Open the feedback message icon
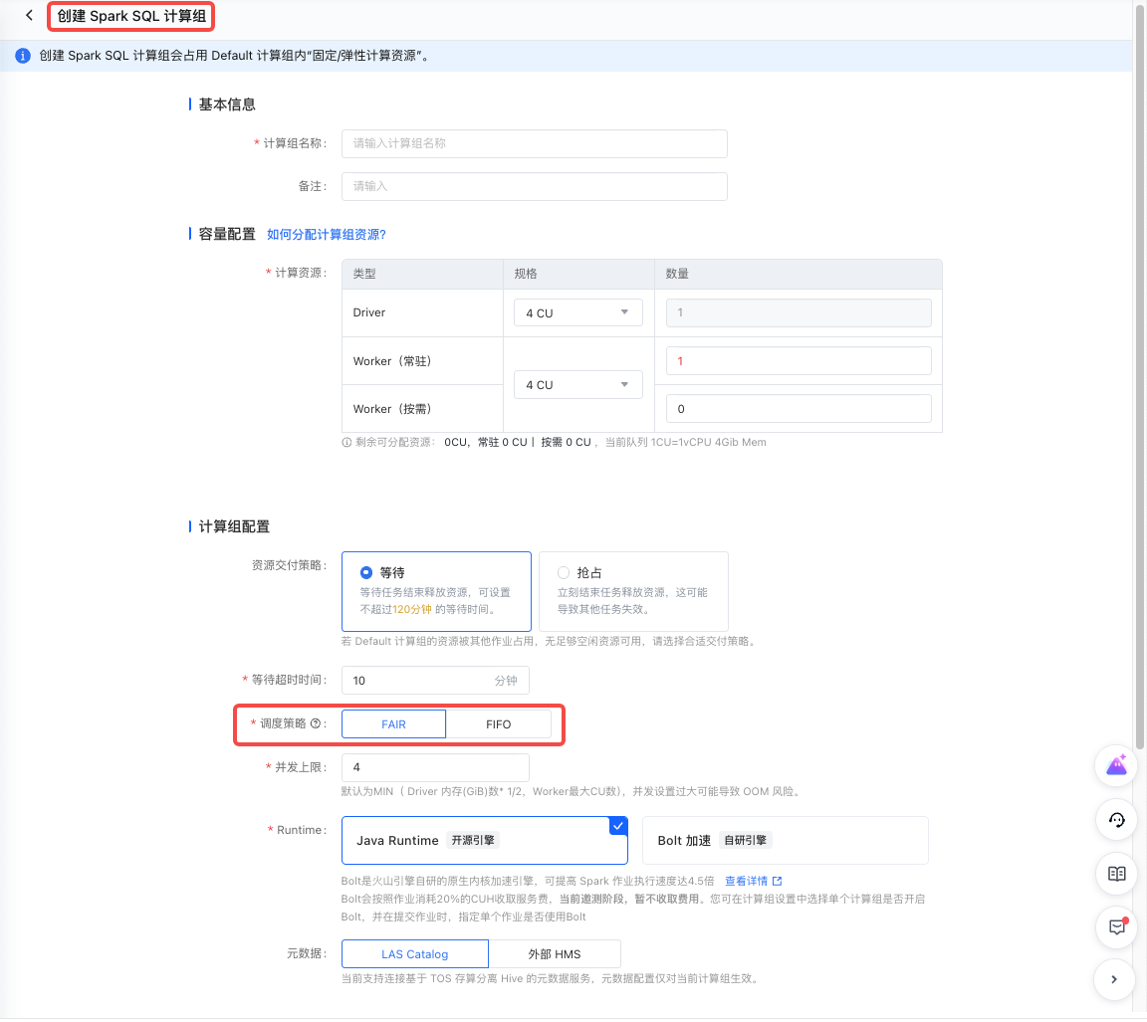Screen dimensions: 1147x1022 1116,926
